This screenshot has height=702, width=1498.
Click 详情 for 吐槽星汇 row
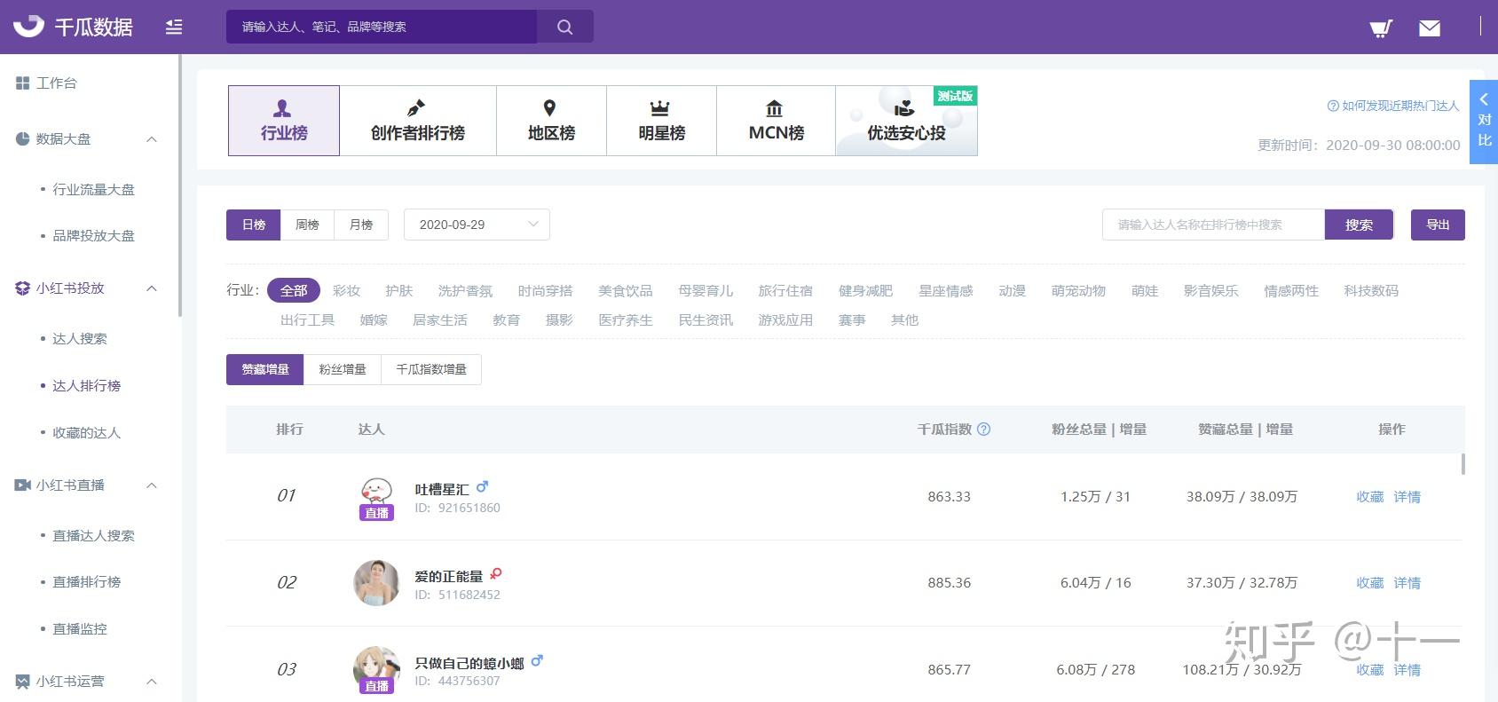[x=1407, y=497]
